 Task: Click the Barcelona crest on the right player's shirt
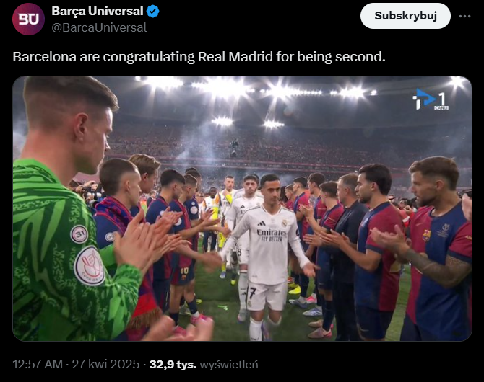pyautogui.click(x=427, y=235)
